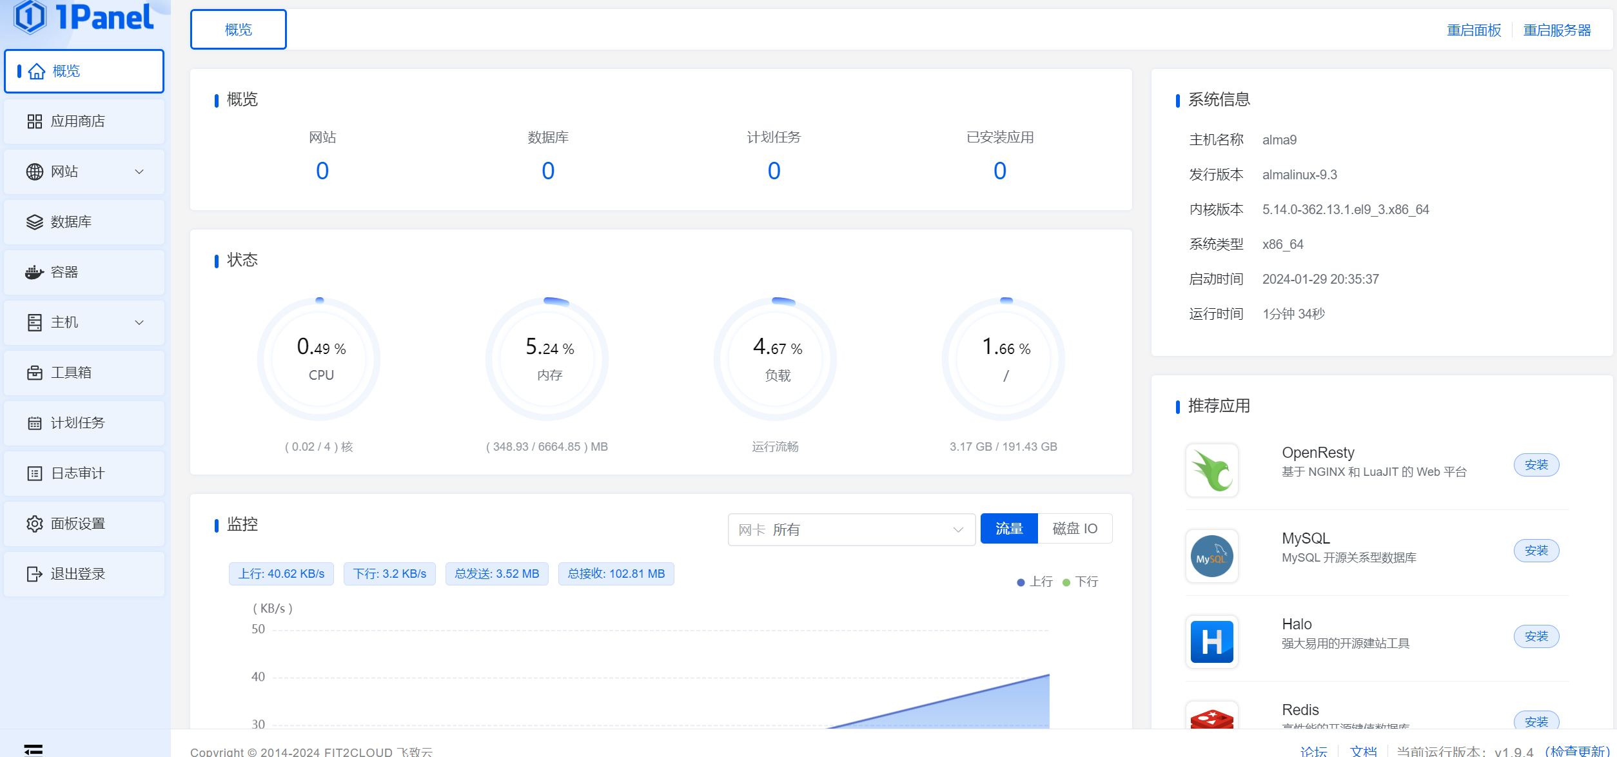Install OpenResty with the 安装 button
Image resolution: width=1617 pixels, height=757 pixels.
coord(1536,465)
